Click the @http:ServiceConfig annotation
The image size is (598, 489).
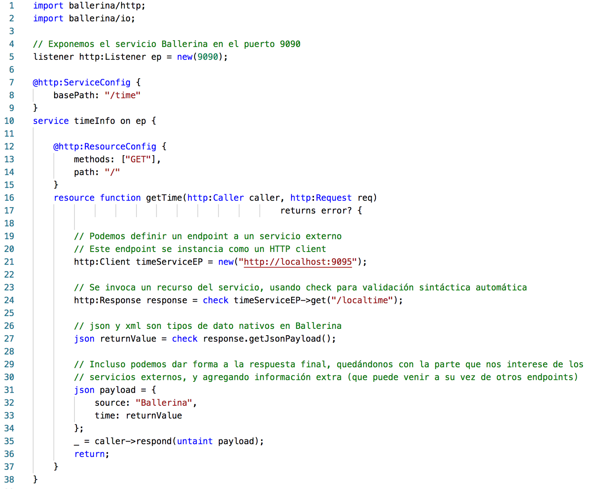(81, 82)
